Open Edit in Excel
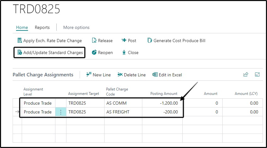This screenshot has width=267, height=148. pyautogui.click(x=167, y=74)
